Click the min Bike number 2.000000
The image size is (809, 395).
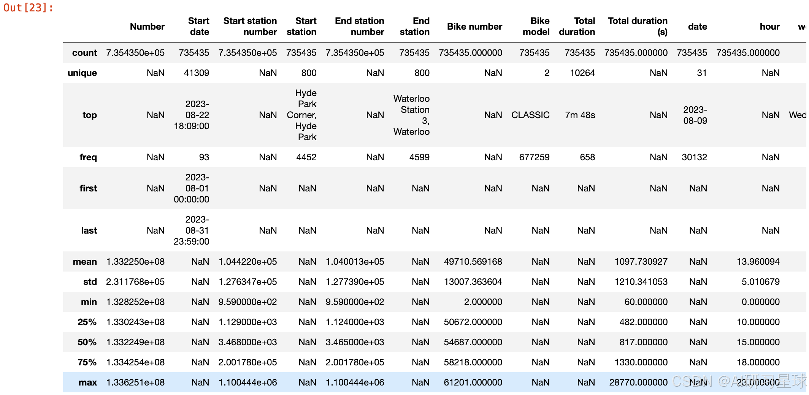coord(483,302)
